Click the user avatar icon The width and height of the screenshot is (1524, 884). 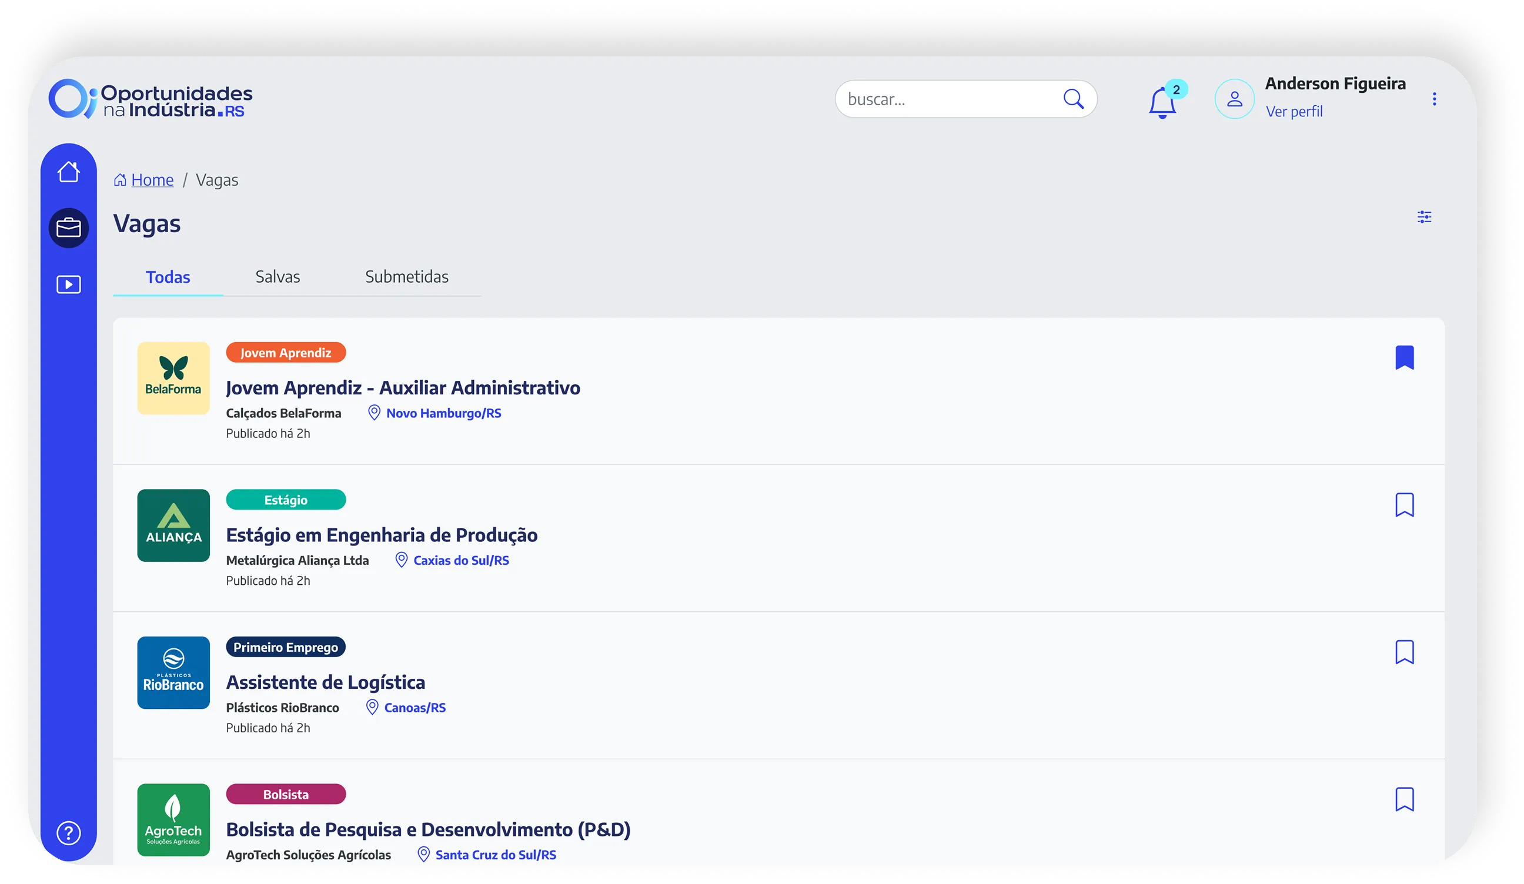point(1234,99)
